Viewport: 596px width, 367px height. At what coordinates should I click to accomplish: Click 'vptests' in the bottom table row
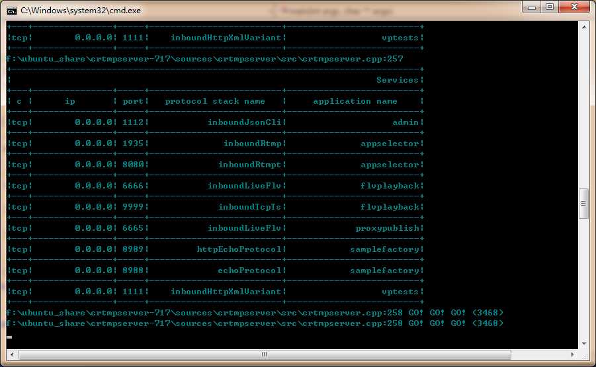point(400,292)
